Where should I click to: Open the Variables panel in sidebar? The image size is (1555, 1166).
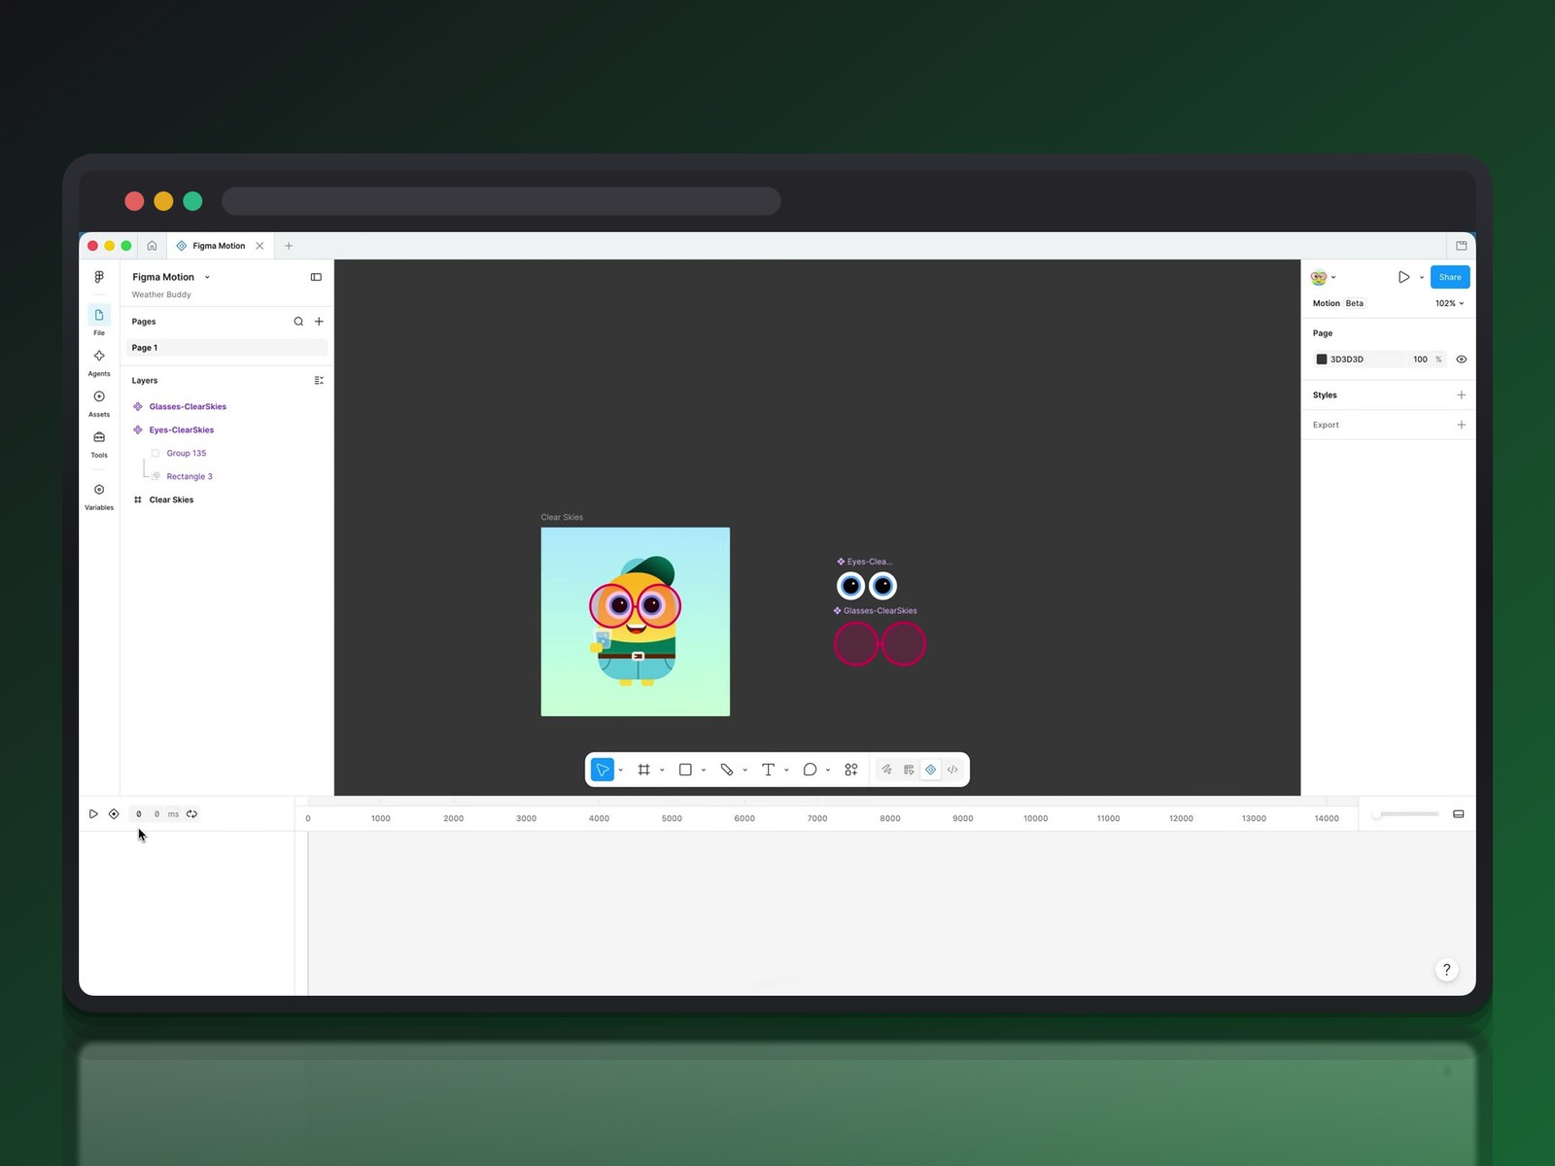click(99, 496)
